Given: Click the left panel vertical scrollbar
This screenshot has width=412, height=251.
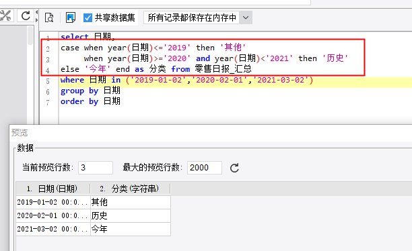Looking at the screenshot, I should tap(30, 35).
